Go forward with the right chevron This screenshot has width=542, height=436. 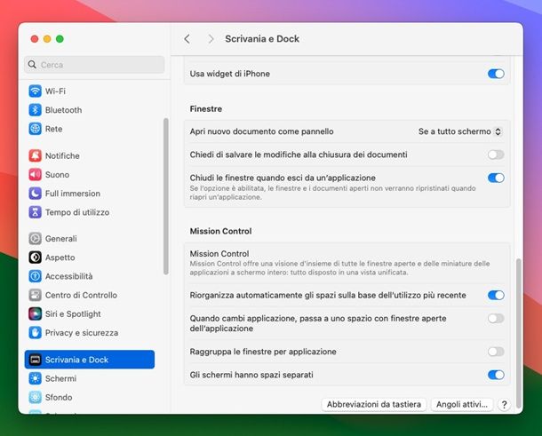211,39
